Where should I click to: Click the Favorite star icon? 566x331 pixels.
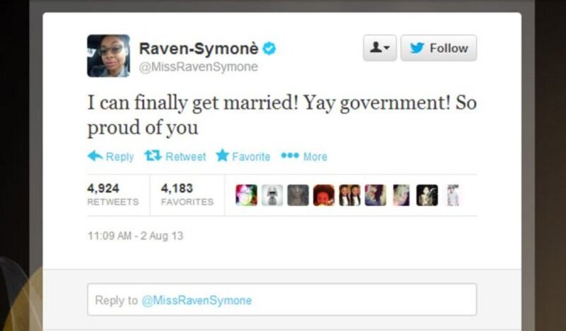click(222, 155)
